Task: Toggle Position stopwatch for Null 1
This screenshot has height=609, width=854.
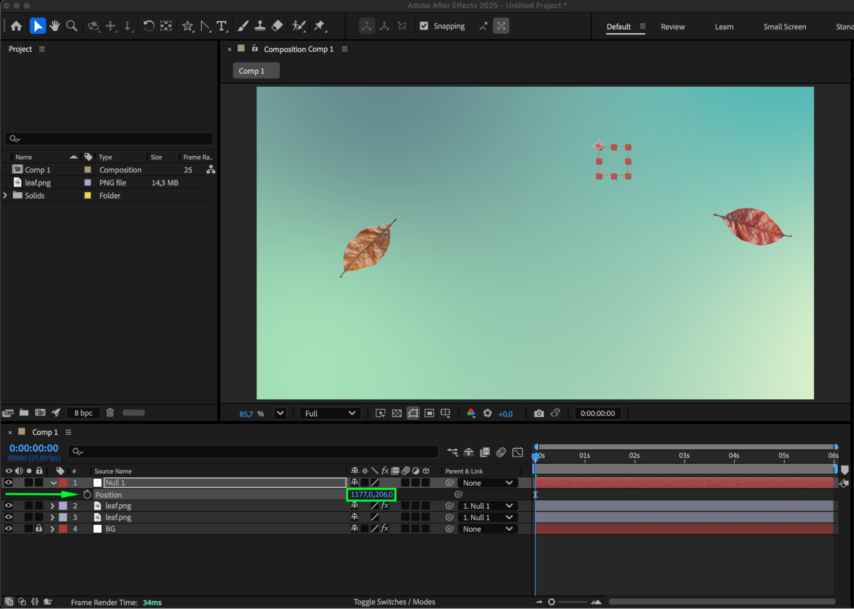Action: [87, 495]
